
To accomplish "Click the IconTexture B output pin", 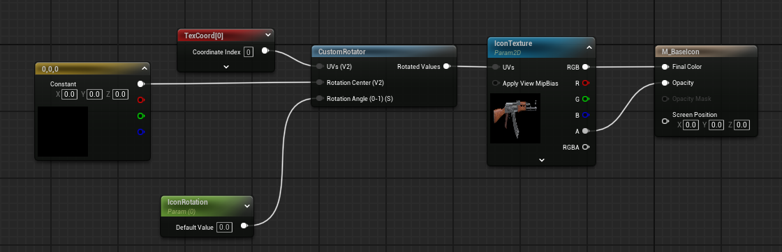I will [586, 115].
